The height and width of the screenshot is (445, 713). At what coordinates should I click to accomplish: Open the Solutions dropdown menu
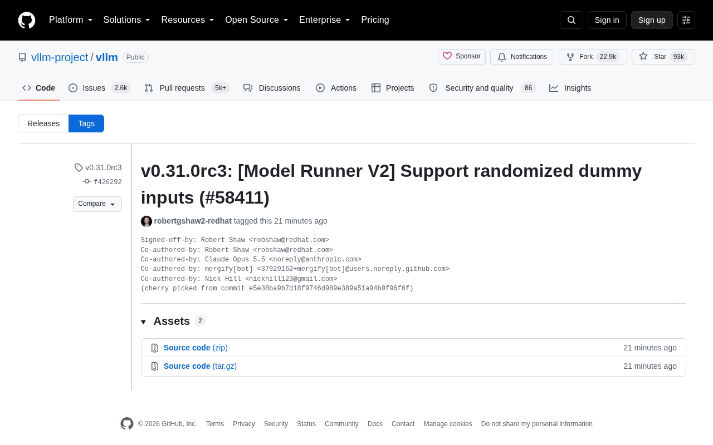[x=127, y=20]
